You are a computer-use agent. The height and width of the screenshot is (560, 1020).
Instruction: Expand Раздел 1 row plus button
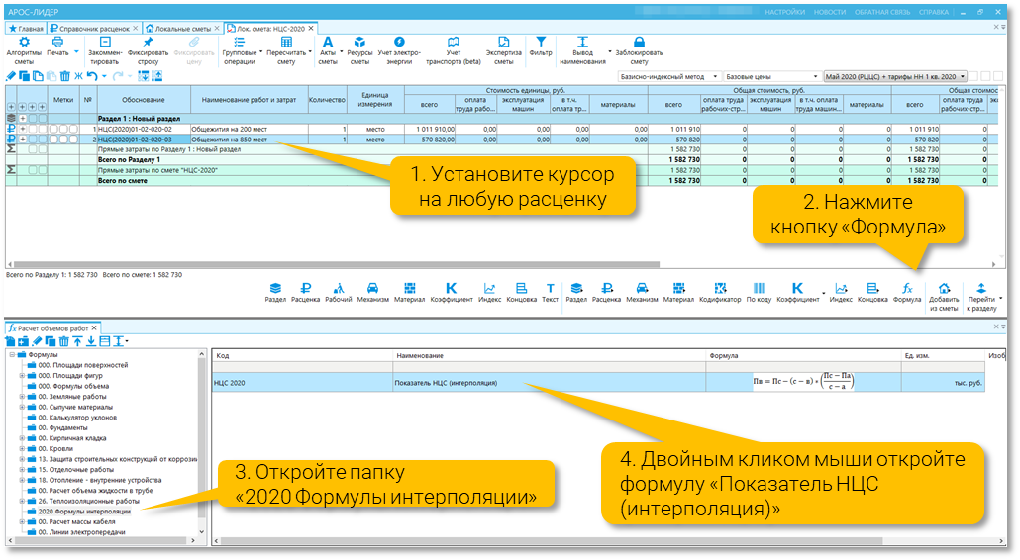[x=23, y=119]
